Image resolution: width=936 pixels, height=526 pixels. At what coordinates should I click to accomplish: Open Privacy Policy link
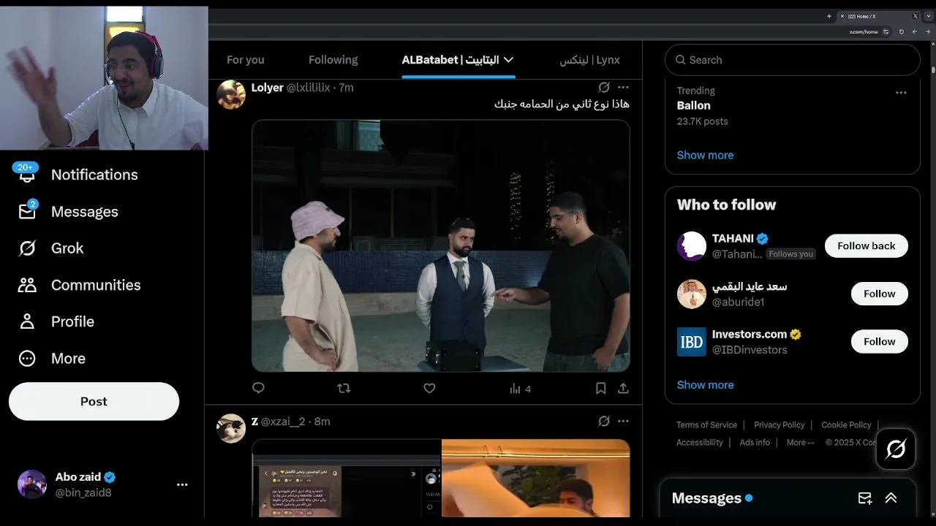click(779, 425)
